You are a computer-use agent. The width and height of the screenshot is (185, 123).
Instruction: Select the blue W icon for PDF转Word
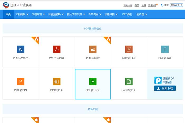21,49
